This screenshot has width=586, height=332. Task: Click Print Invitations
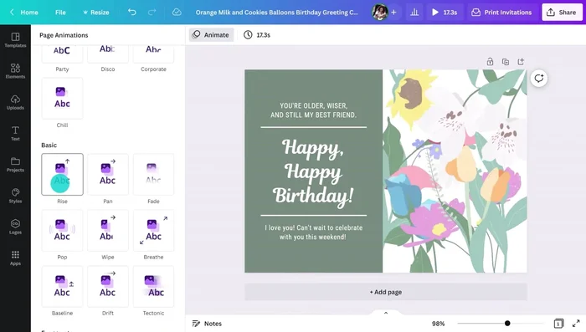pyautogui.click(x=501, y=12)
